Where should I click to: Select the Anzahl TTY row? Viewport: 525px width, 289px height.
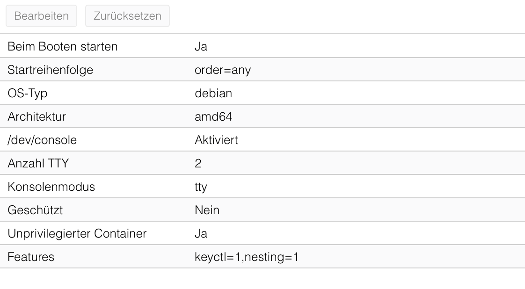[262, 163]
